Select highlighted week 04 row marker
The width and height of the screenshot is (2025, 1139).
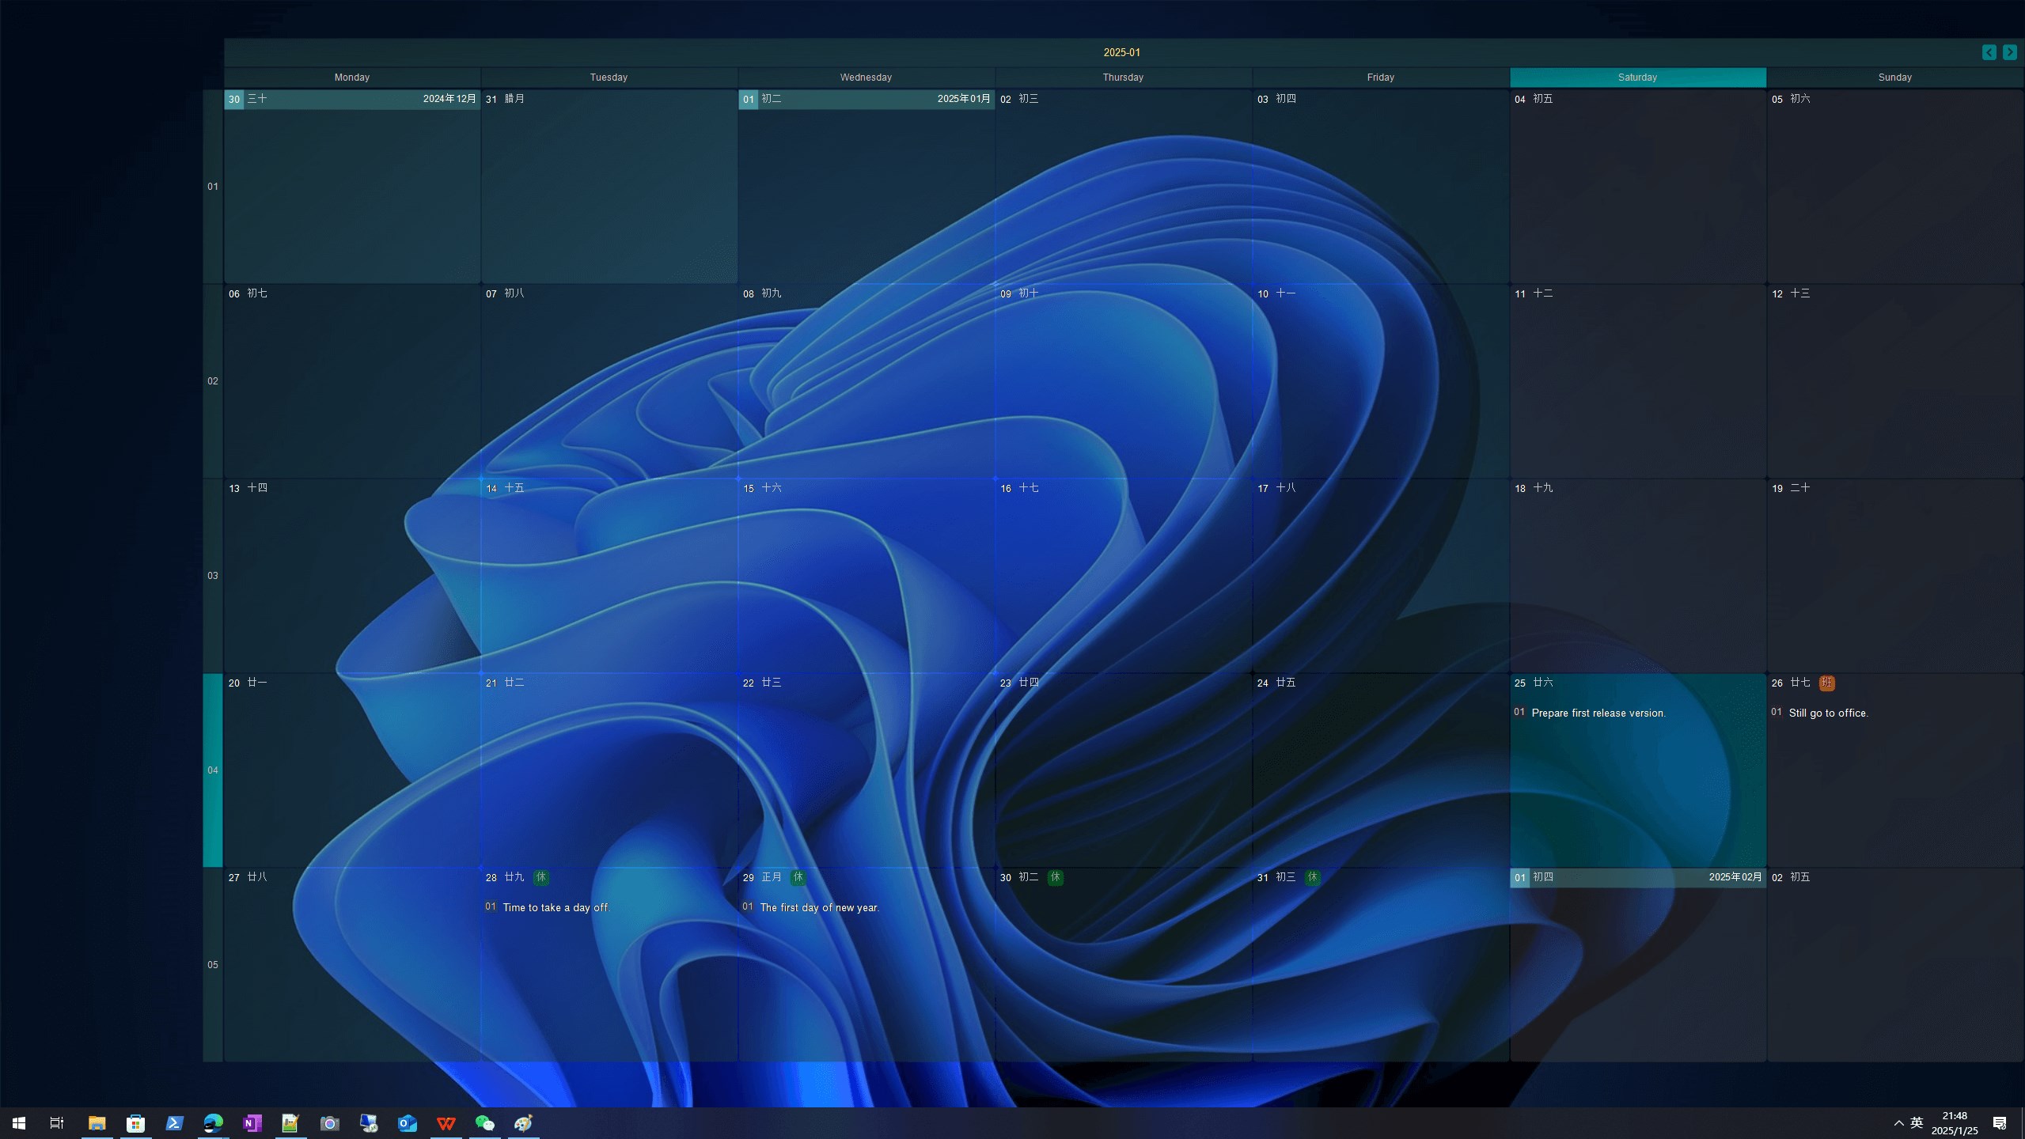[x=212, y=770]
